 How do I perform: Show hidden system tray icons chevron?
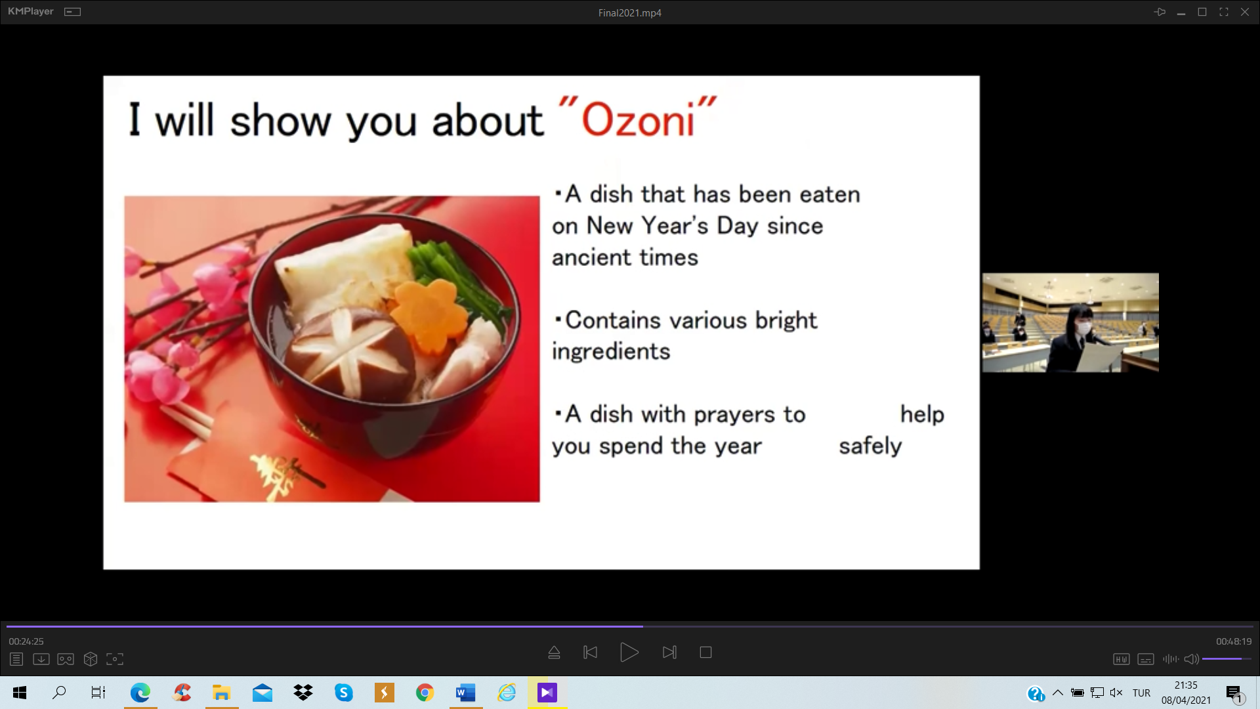point(1057,693)
